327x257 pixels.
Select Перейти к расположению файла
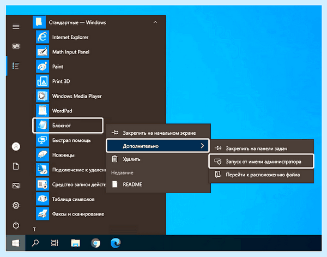click(x=262, y=175)
